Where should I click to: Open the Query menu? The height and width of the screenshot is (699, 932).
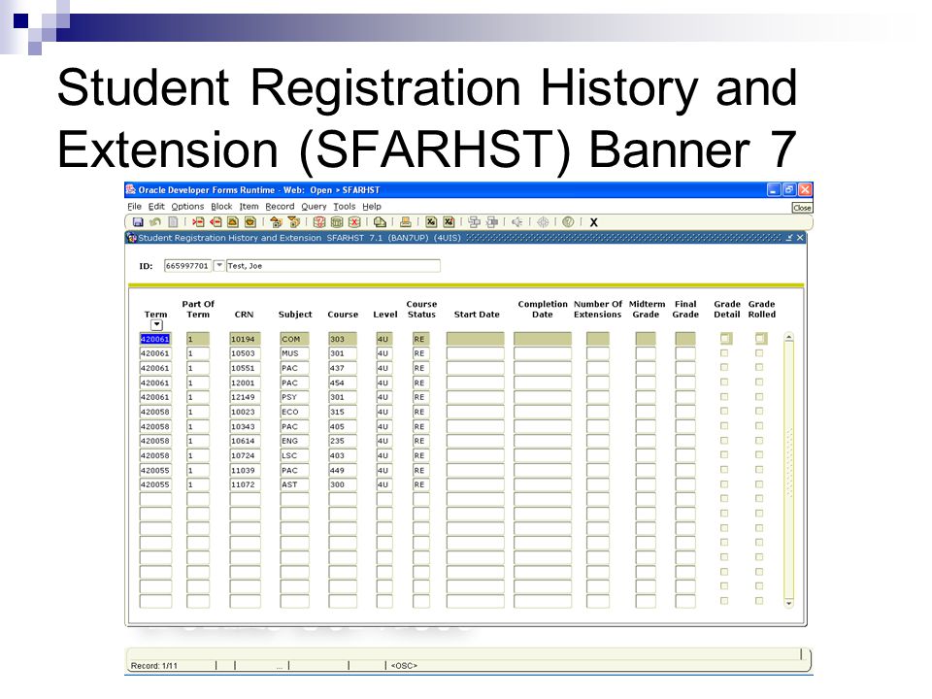coord(314,206)
